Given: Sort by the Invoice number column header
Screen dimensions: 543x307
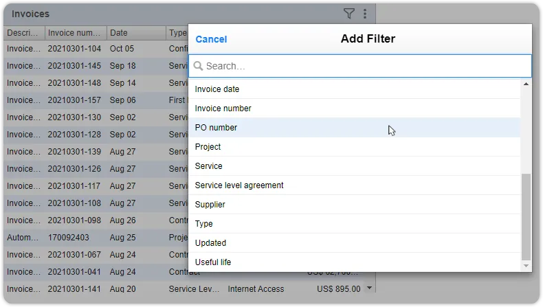Looking at the screenshot, I should point(76,33).
